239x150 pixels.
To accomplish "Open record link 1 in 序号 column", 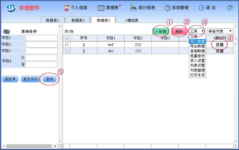I will coord(84,45).
